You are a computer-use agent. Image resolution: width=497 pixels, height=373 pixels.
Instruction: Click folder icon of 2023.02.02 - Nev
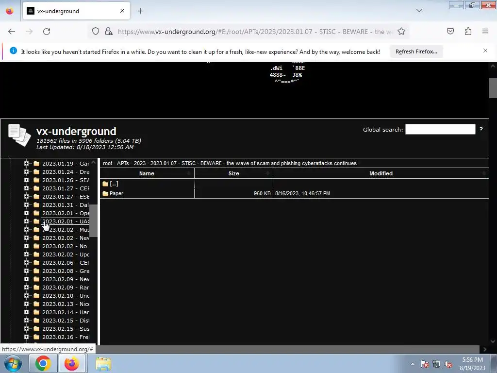coord(36,238)
